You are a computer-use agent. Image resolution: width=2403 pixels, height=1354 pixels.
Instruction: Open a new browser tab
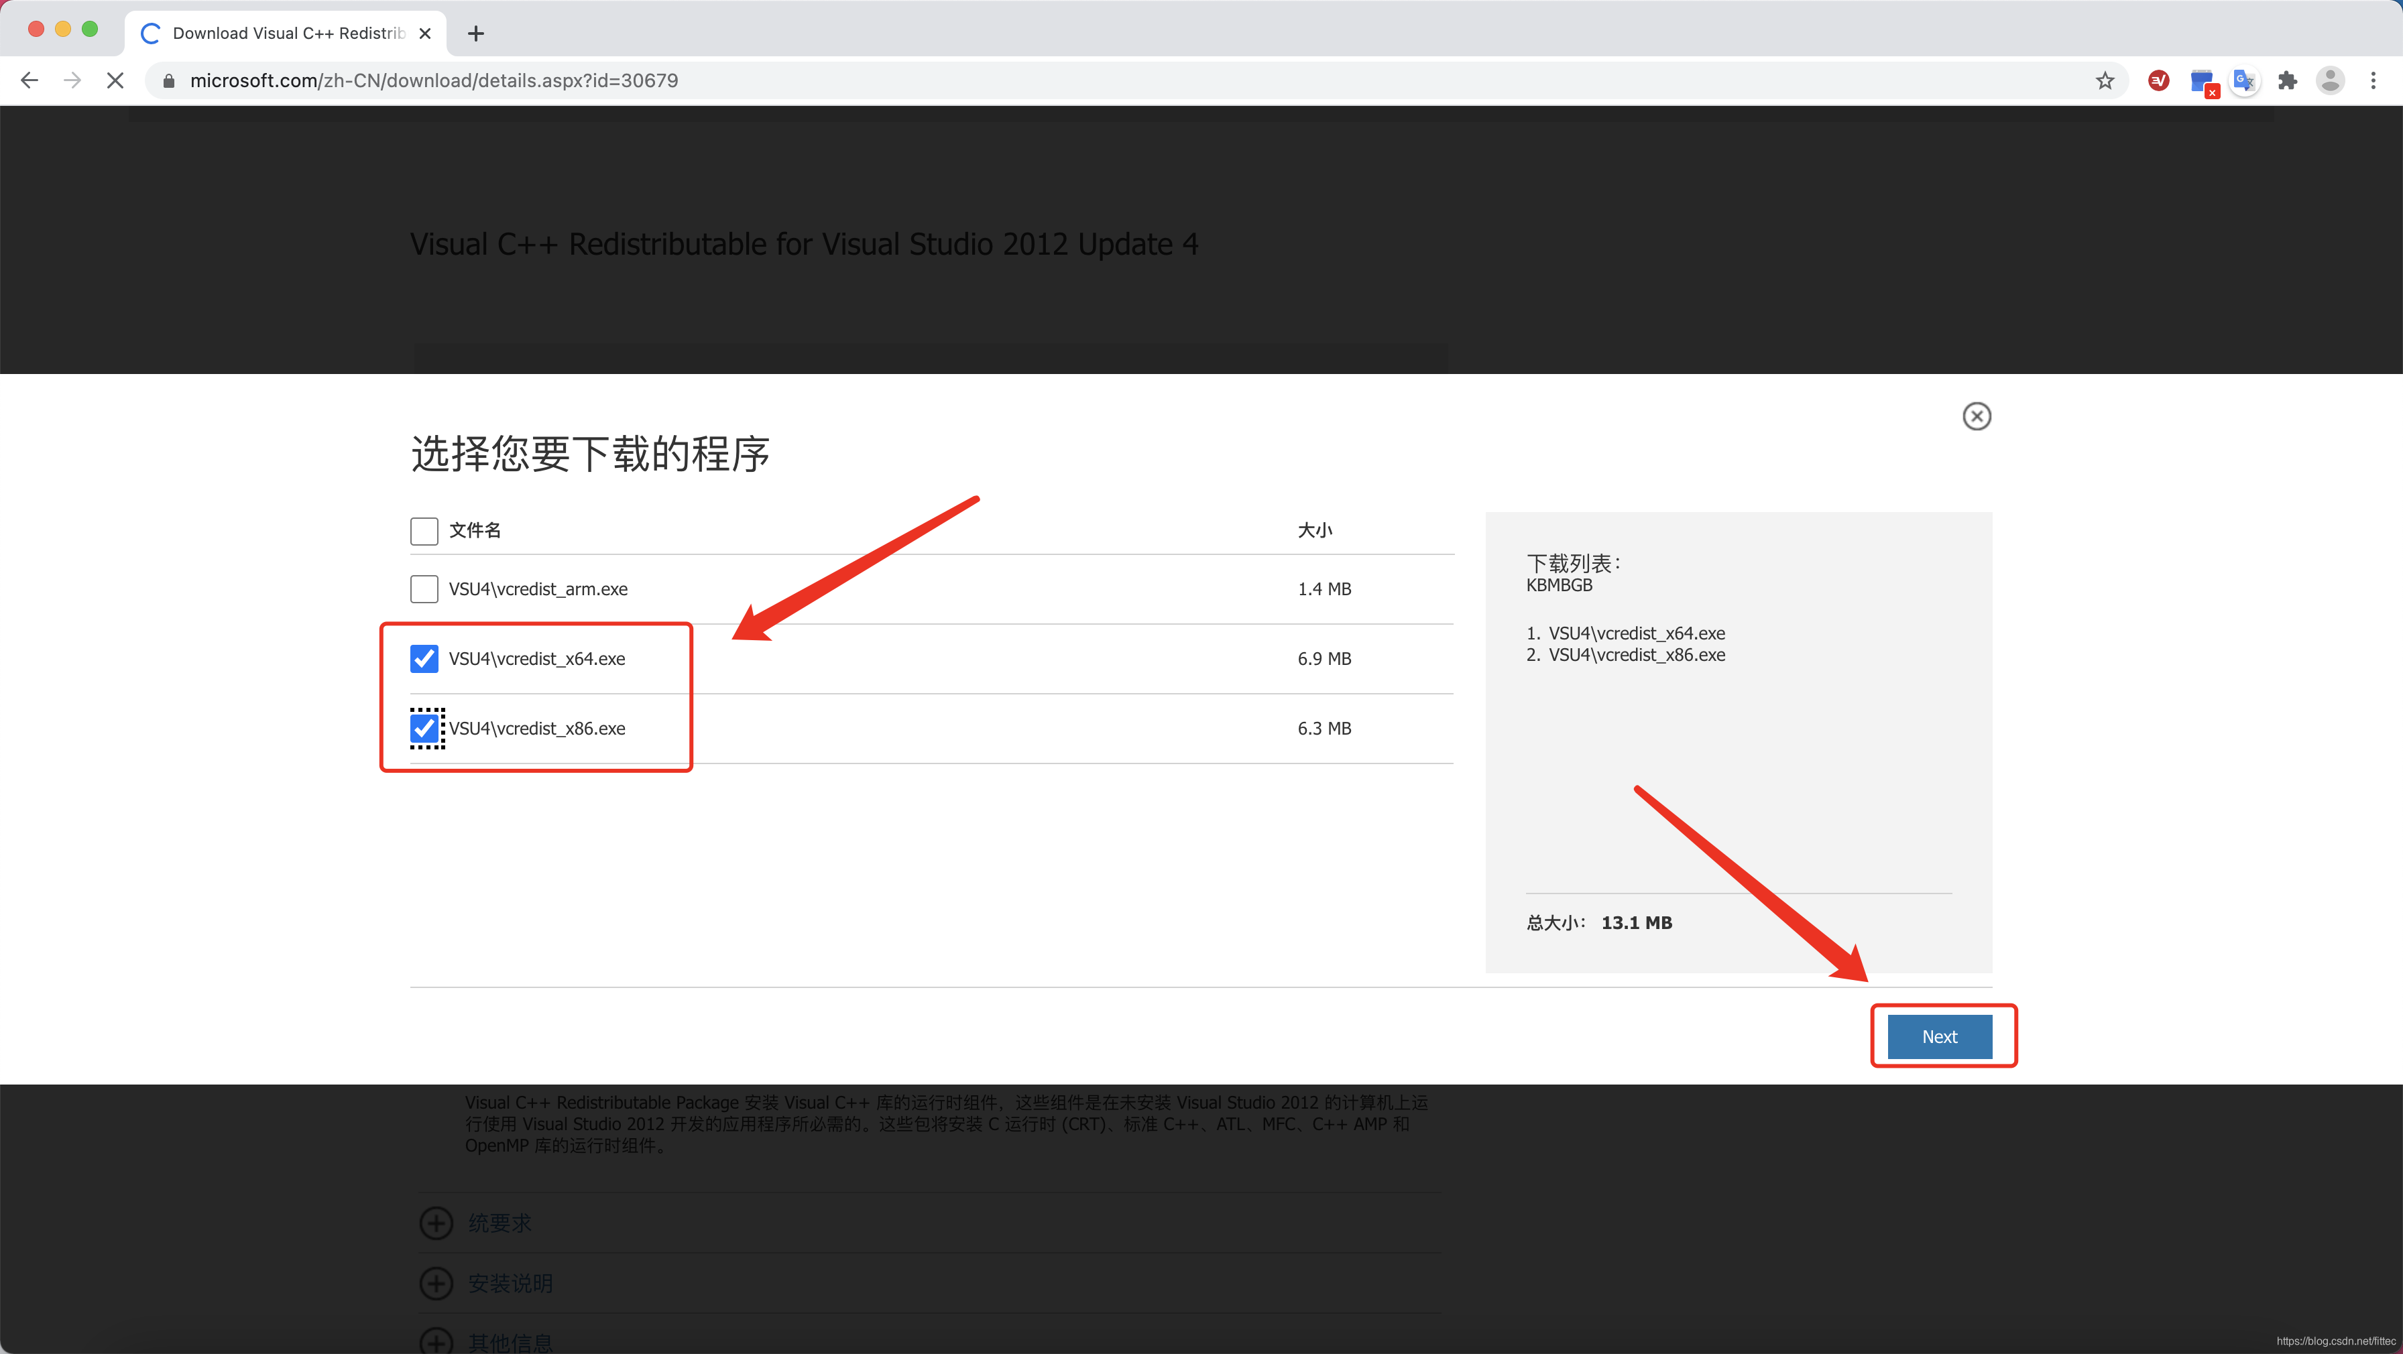(x=476, y=34)
